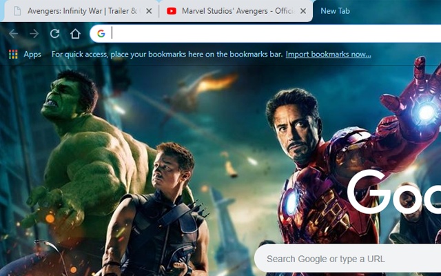Select the New Tab tab
Viewport: 441px width, 276px height.
click(336, 11)
